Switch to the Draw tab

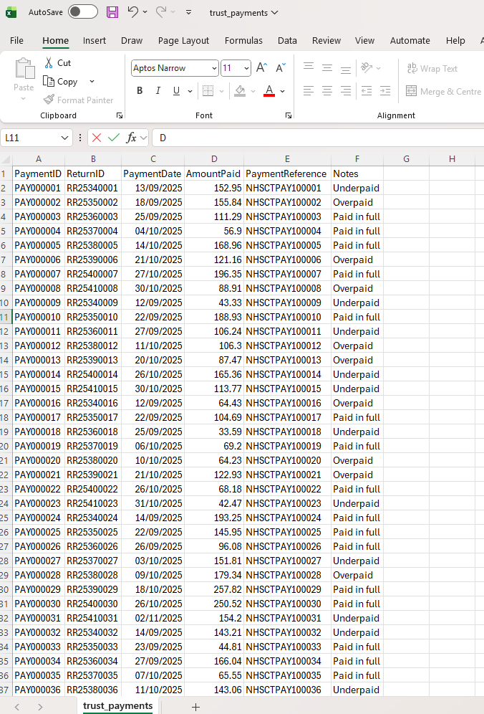click(x=132, y=41)
